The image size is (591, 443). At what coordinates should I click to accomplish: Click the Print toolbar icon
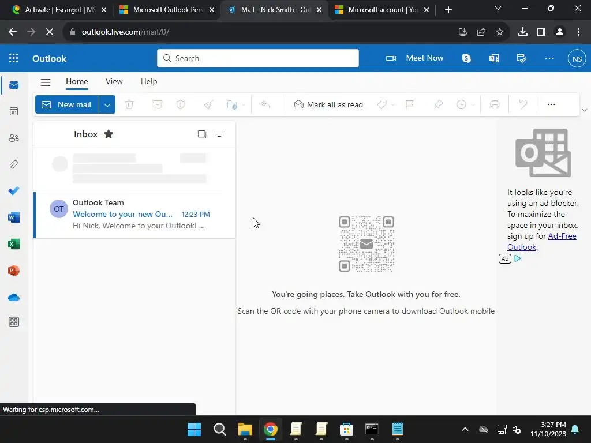pos(495,104)
